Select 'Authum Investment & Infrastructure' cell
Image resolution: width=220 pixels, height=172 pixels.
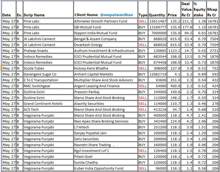106,51
